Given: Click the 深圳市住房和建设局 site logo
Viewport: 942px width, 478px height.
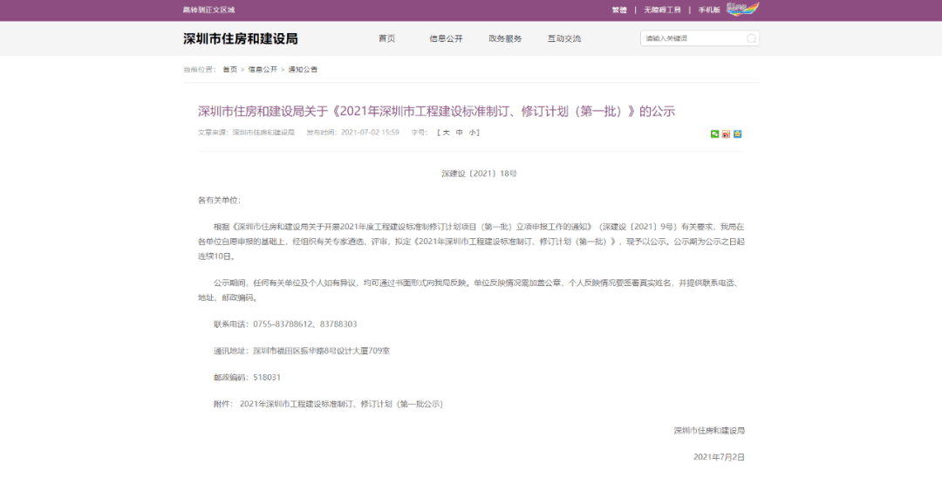Looking at the screenshot, I should click(x=240, y=38).
